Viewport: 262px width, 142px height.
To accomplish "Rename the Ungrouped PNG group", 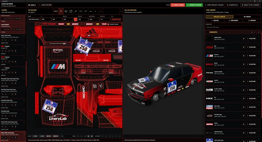I will click(x=255, y=32).
